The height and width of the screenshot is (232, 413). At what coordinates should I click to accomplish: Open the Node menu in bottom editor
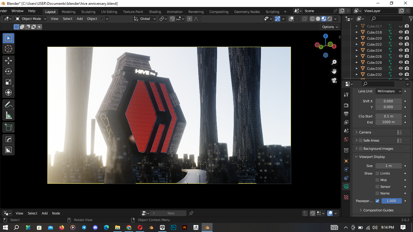pyautogui.click(x=56, y=213)
